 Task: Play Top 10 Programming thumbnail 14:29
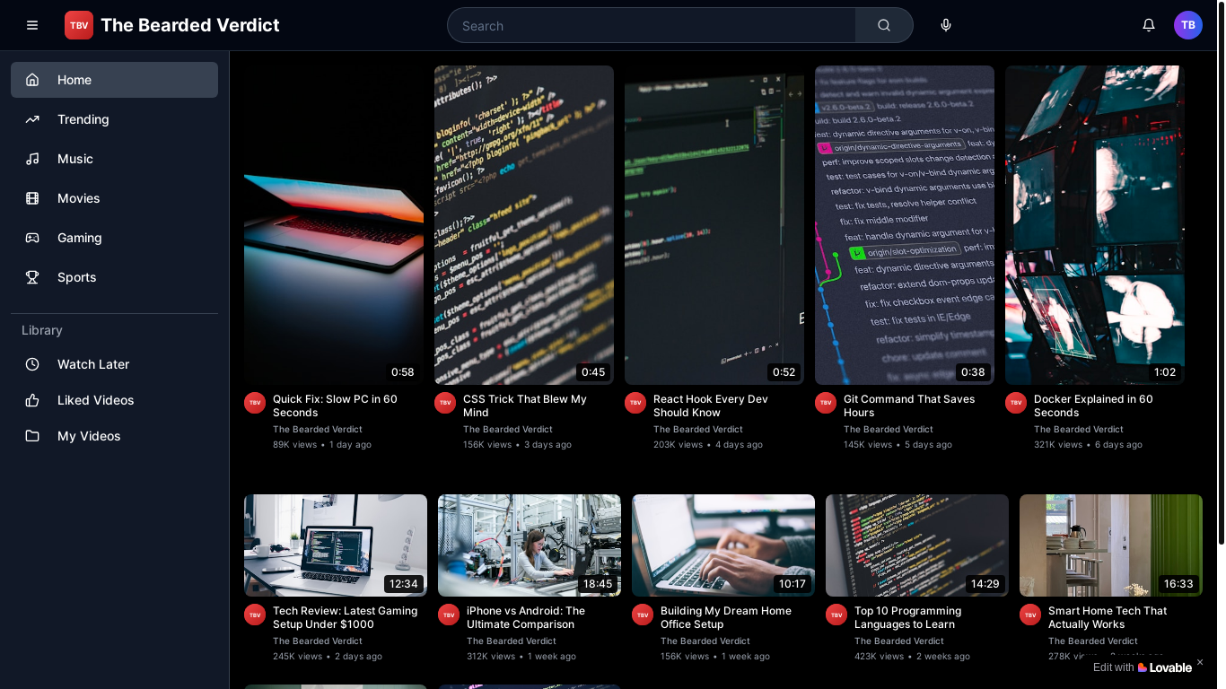click(x=917, y=545)
